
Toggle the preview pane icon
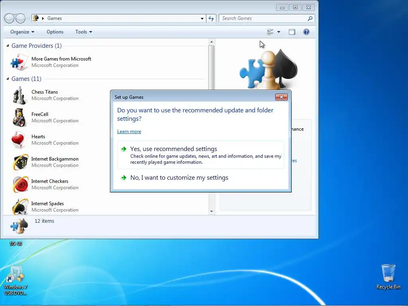tap(292, 32)
